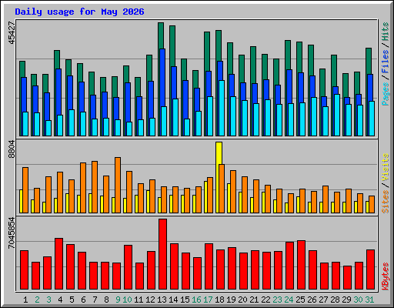
Task: Click the green hits bar for day 31
Action: coord(369,61)
